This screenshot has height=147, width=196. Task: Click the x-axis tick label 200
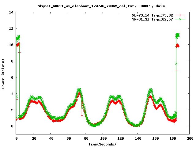point(190,138)
